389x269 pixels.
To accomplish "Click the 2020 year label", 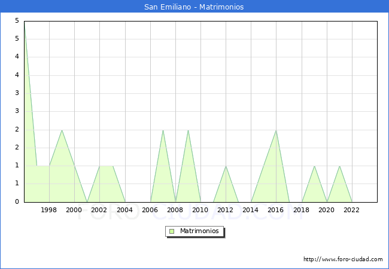I will [x=327, y=210].
